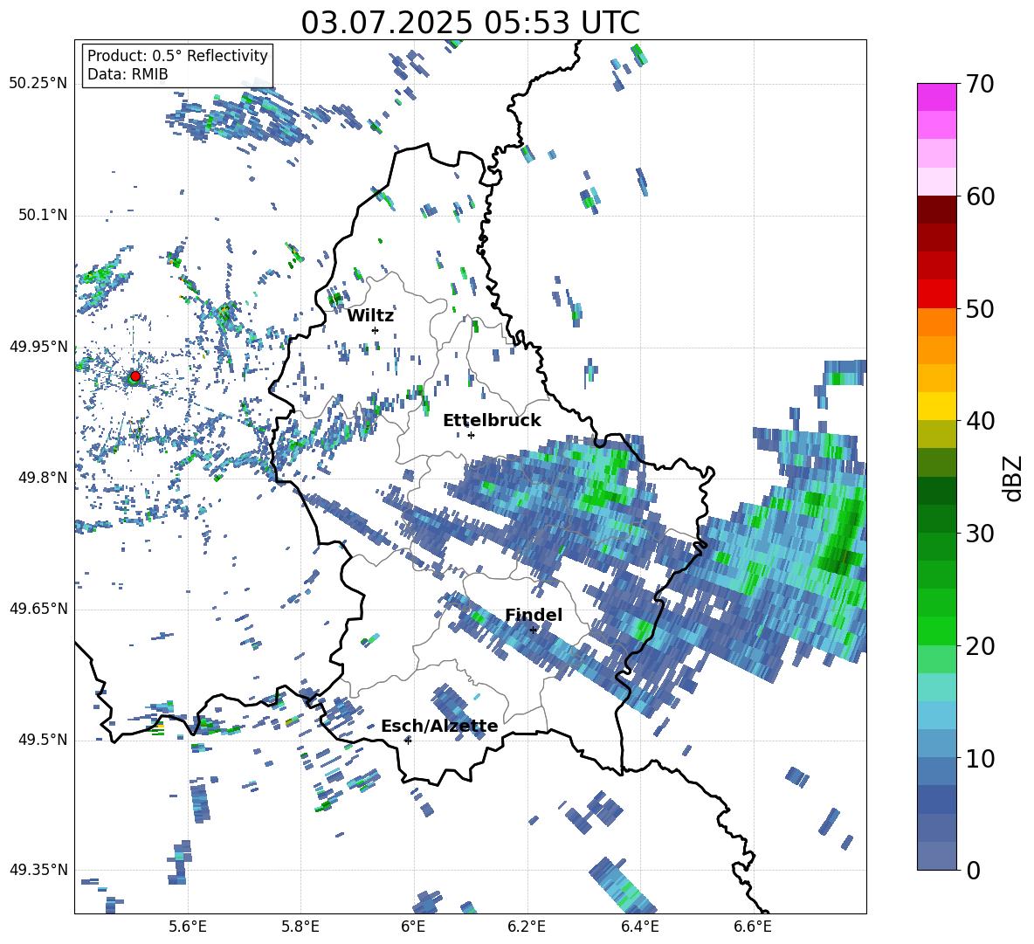
Task: Click the bright red colorbar segment above 50
Action: coord(937,294)
